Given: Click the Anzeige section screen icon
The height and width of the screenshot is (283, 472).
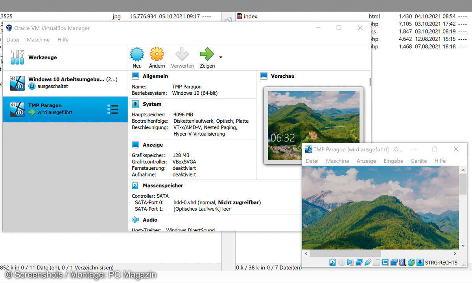Looking at the screenshot, I should [135, 145].
